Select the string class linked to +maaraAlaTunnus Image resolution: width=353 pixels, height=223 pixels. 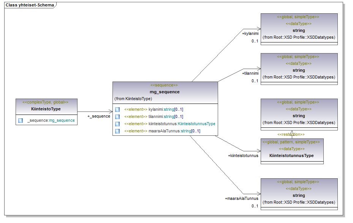click(x=299, y=195)
